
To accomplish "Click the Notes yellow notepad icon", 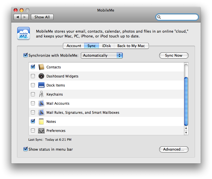I will (41, 121).
